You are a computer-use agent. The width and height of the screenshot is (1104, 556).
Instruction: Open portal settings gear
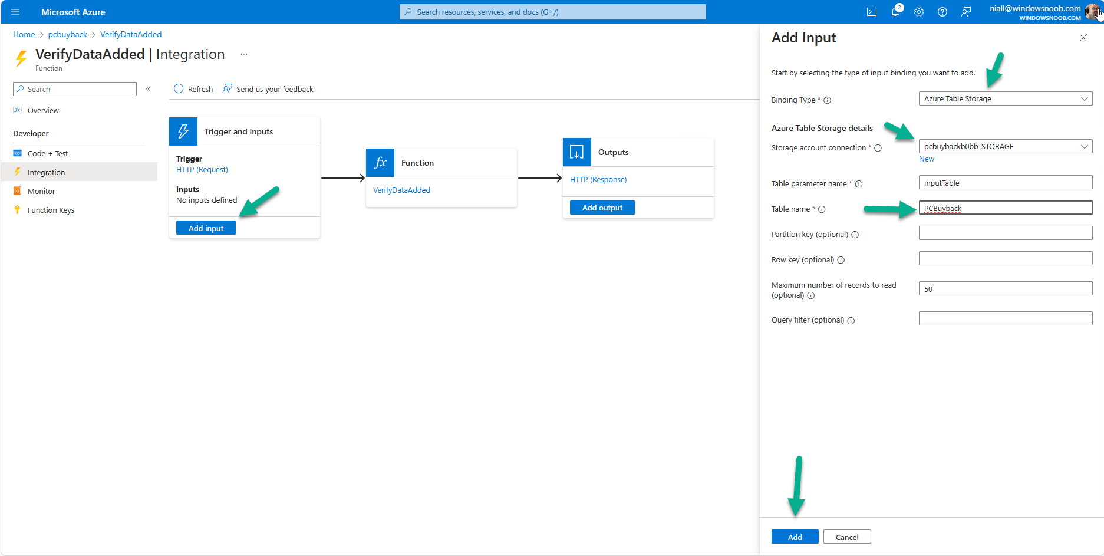click(x=919, y=12)
